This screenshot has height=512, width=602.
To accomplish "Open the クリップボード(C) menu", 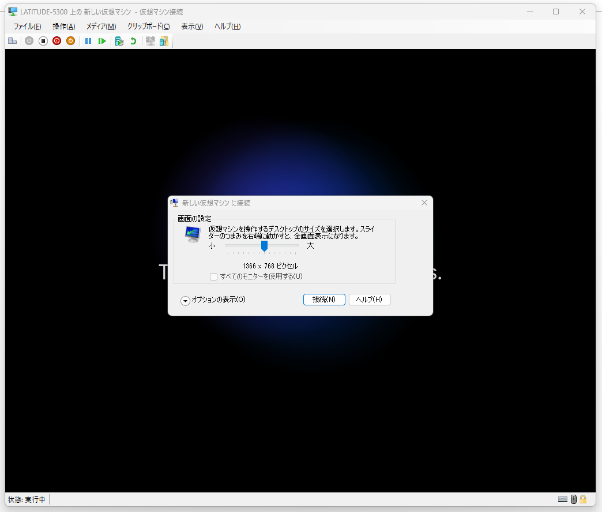I will coord(149,27).
